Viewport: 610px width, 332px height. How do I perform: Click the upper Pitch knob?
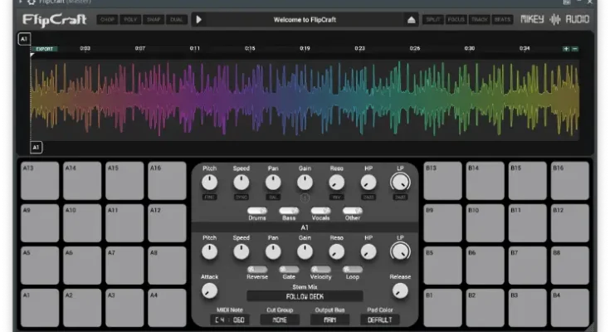coord(209,182)
